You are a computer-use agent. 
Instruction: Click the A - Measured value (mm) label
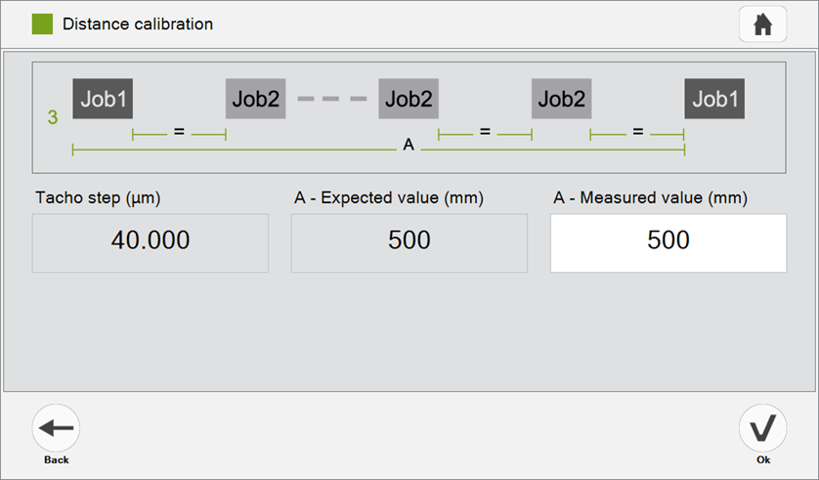click(650, 198)
